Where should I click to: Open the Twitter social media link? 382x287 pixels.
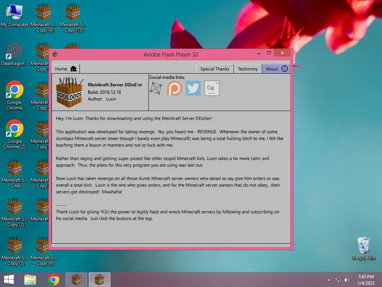click(x=193, y=88)
